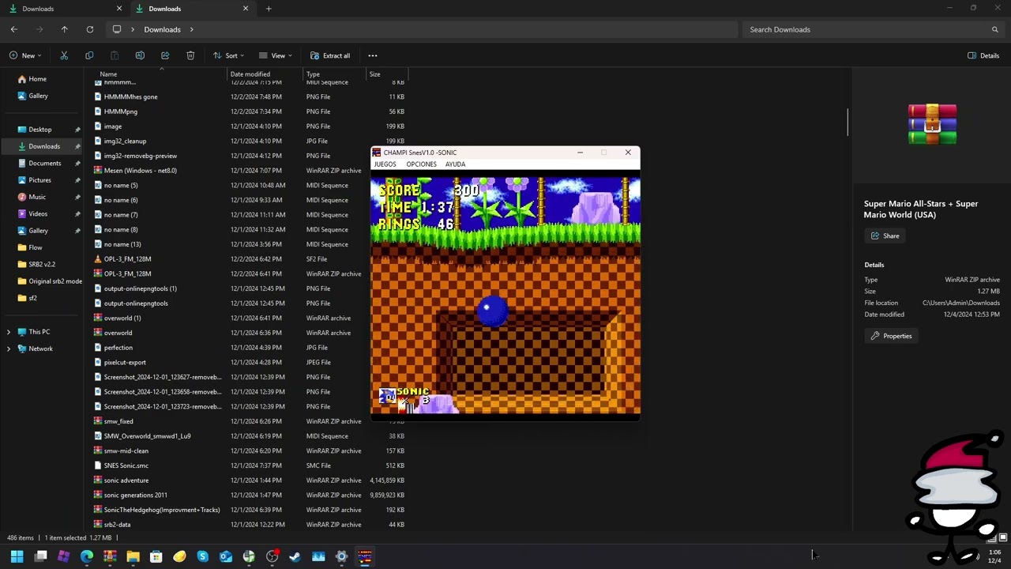
Task: Open Home in the navigation pane
Action: point(37,79)
